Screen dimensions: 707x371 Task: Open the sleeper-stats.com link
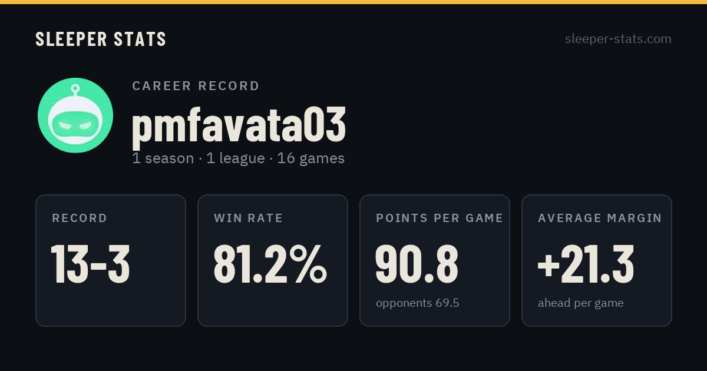tap(618, 39)
